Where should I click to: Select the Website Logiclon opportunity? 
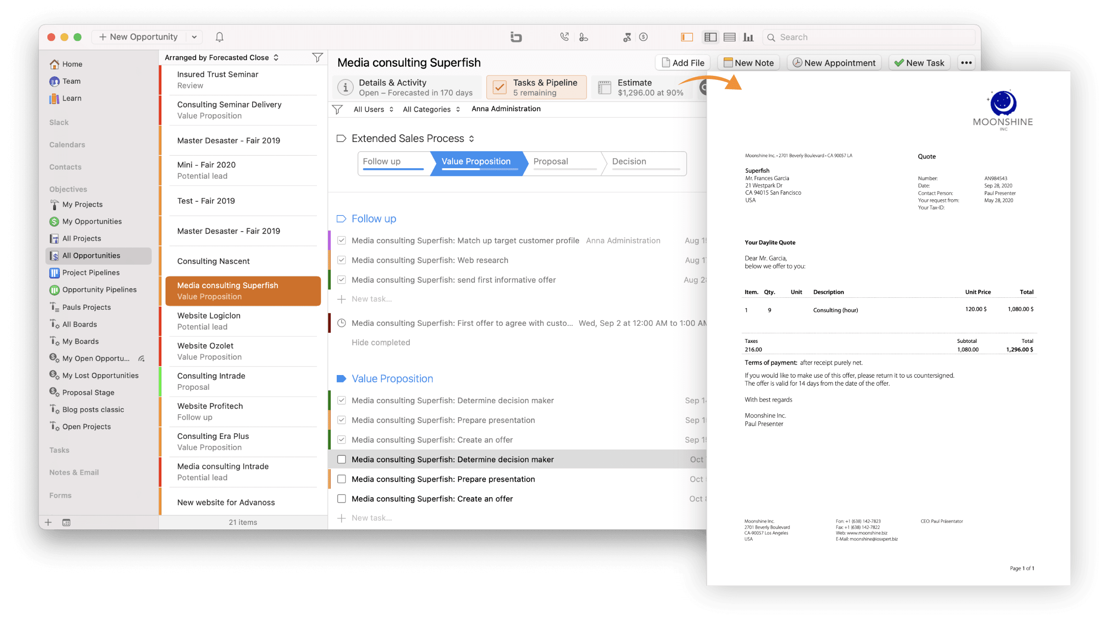pyautogui.click(x=243, y=321)
